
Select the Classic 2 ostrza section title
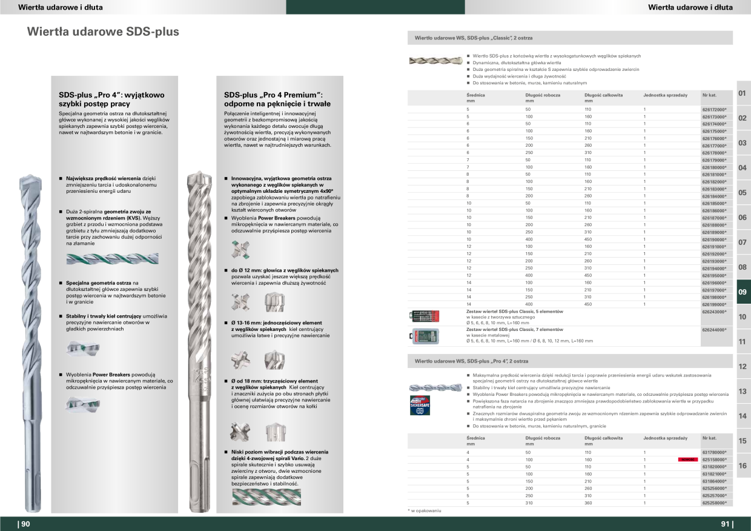point(474,38)
